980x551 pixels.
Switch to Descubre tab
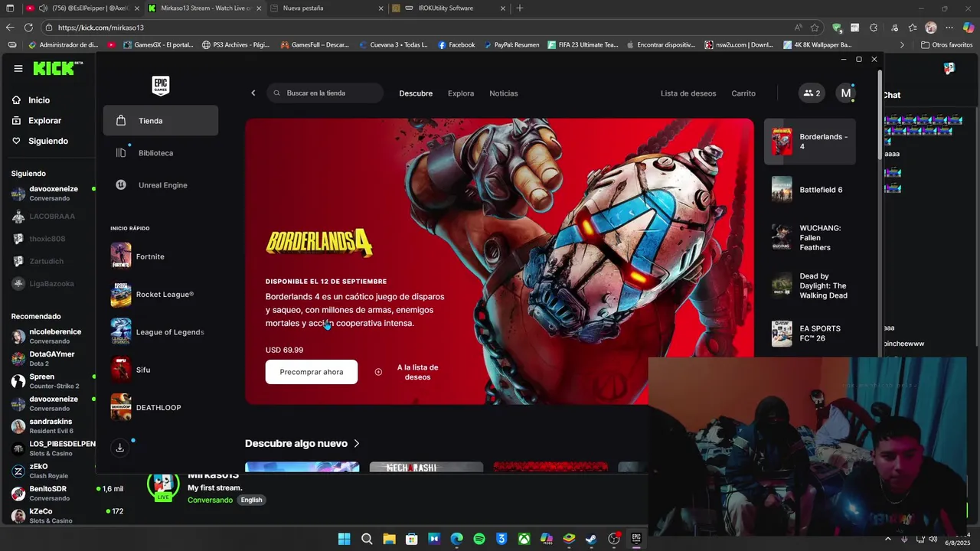(416, 93)
